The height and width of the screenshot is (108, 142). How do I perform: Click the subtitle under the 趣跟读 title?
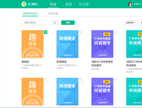point(32,67)
